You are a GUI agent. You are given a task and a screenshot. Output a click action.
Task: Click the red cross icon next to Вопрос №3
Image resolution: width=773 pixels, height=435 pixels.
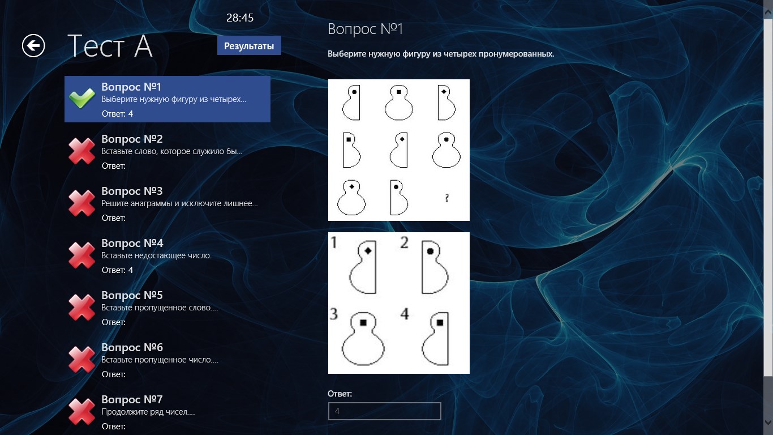pos(82,203)
